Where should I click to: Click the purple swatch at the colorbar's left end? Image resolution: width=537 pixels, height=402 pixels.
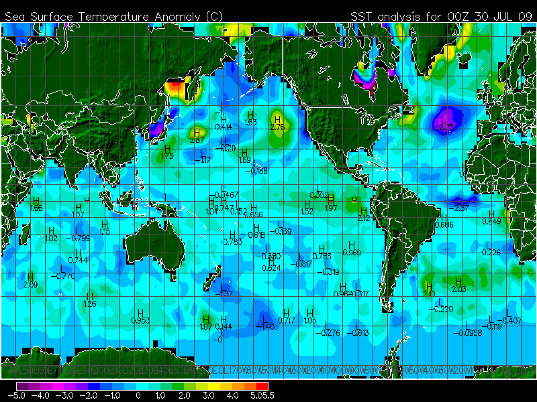23,385
